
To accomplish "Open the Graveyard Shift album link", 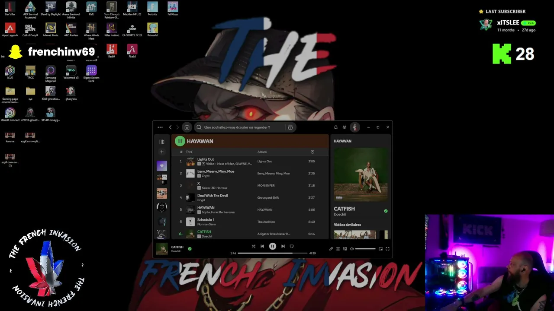I will (x=268, y=198).
